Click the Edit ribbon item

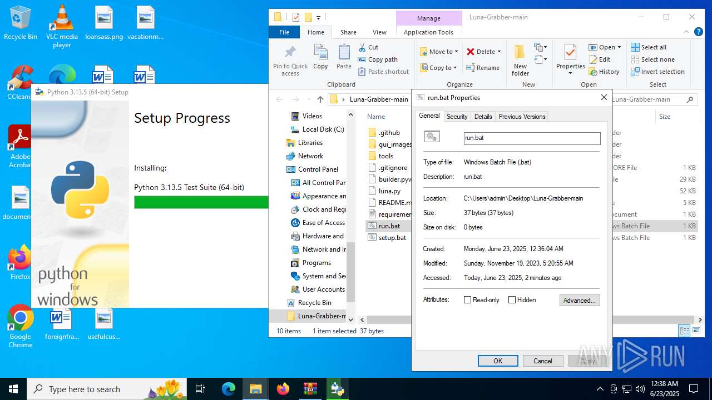coord(599,59)
